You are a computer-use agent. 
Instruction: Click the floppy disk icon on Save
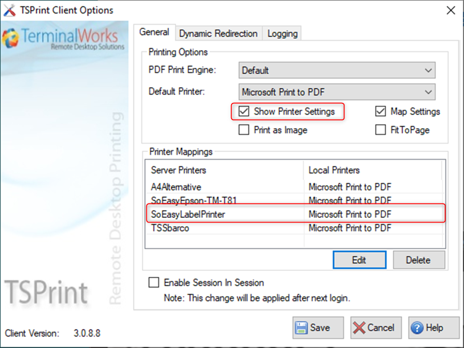(301, 328)
